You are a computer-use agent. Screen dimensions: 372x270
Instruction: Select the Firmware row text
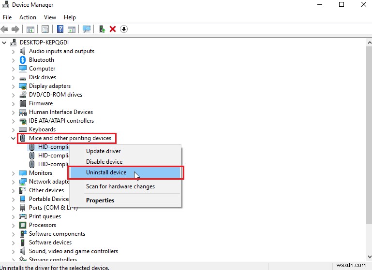point(41,103)
